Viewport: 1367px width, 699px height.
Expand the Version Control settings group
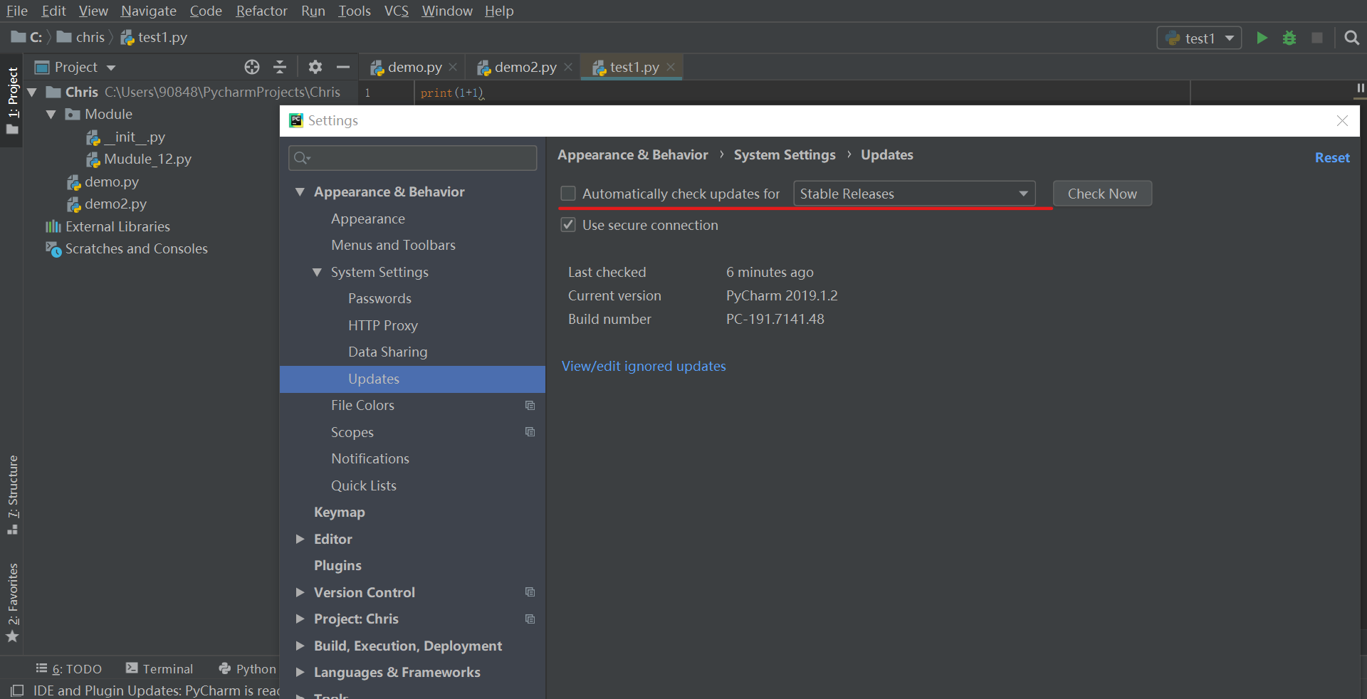300,592
